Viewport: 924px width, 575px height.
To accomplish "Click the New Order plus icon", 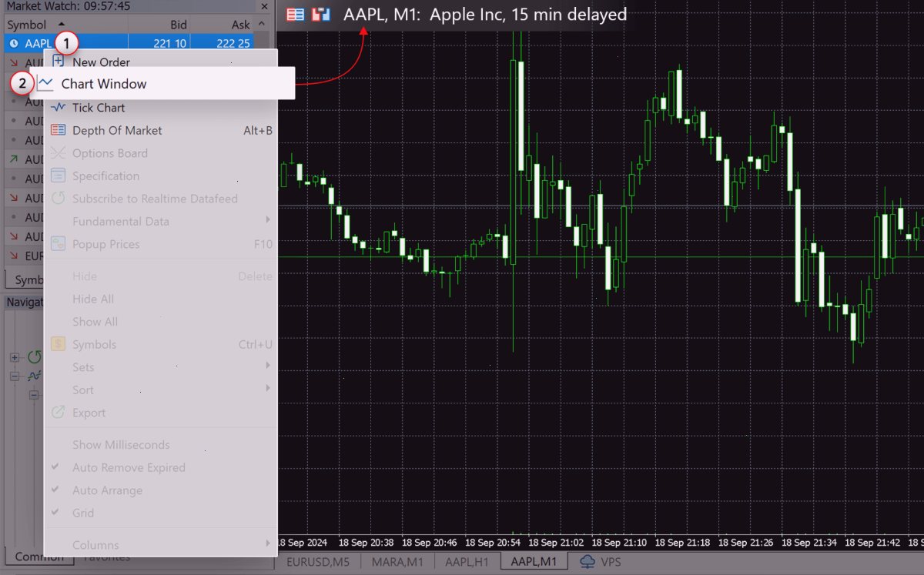I will 59,62.
